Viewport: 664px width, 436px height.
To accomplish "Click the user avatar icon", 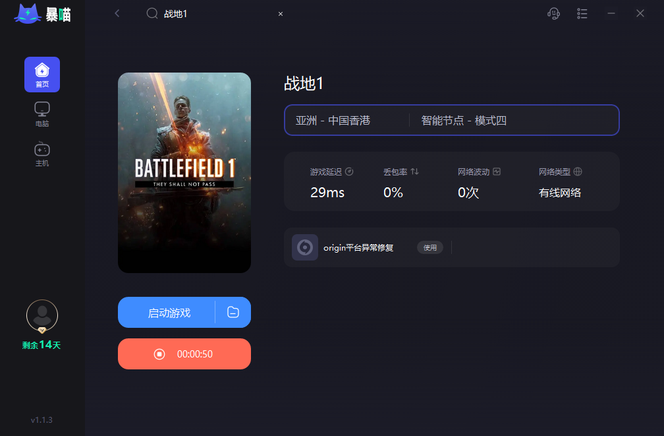I will [x=42, y=315].
